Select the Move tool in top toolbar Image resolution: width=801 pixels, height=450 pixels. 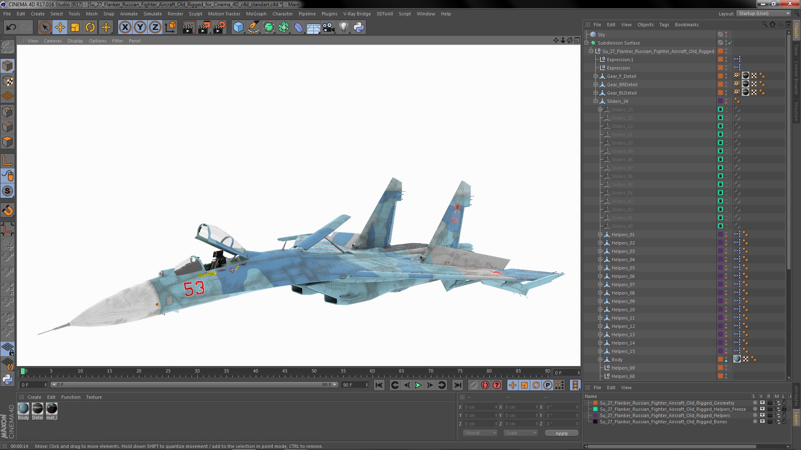click(x=60, y=27)
